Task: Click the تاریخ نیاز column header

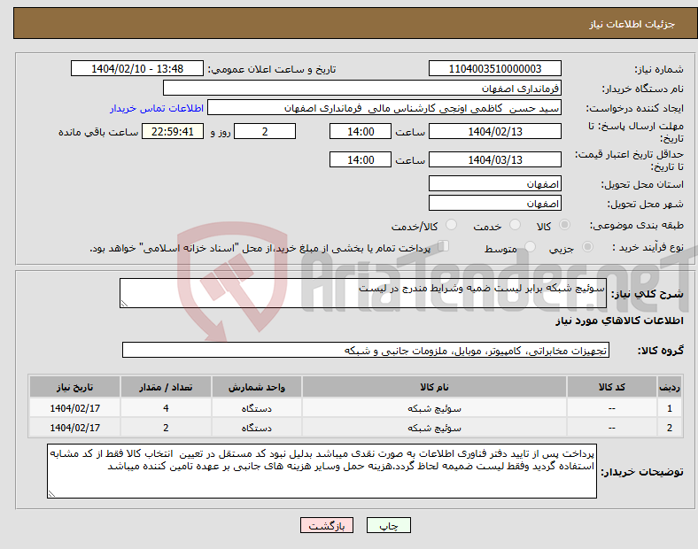Action: pos(74,387)
